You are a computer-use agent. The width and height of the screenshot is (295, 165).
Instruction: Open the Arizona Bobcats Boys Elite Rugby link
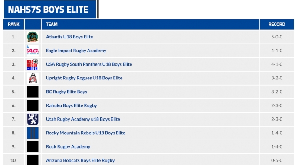coord(80,160)
